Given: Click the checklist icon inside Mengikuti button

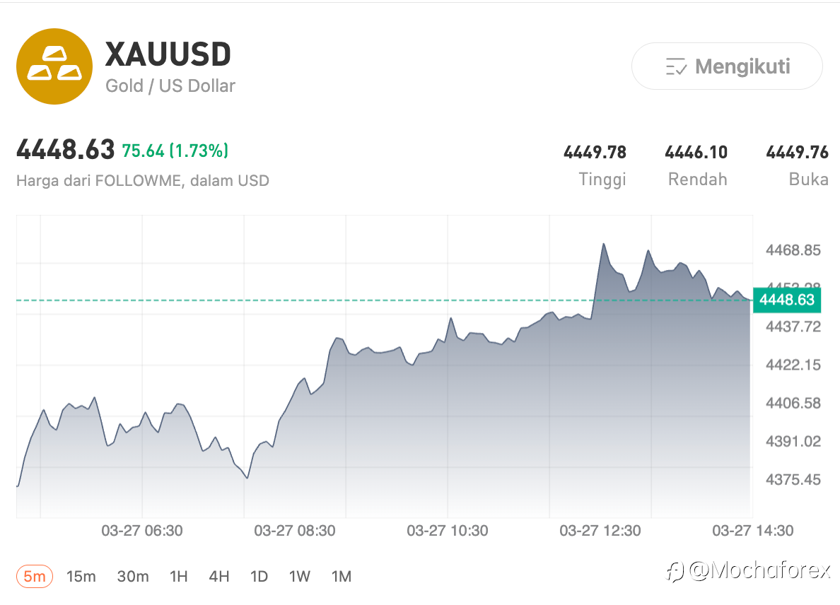Looking at the screenshot, I should (677, 67).
